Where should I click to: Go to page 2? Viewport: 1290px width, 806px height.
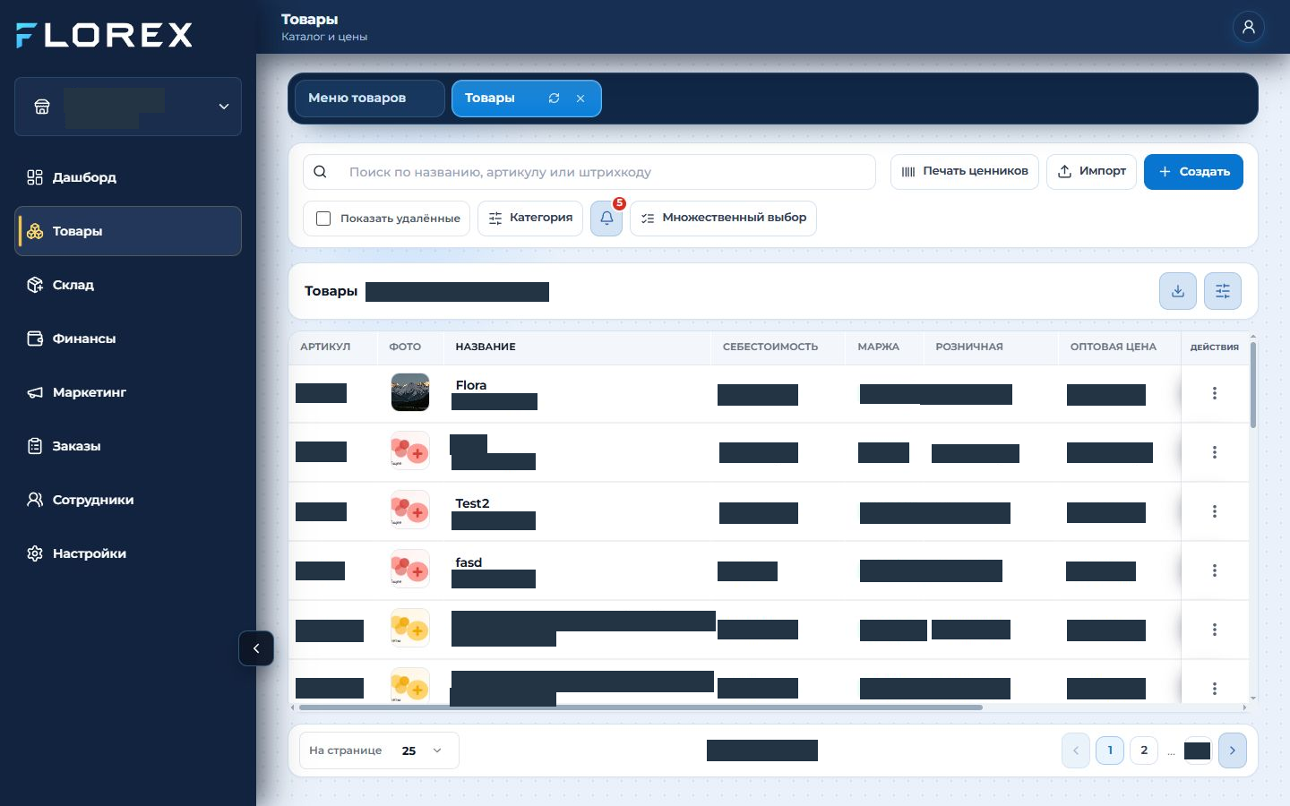point(1144,750)
